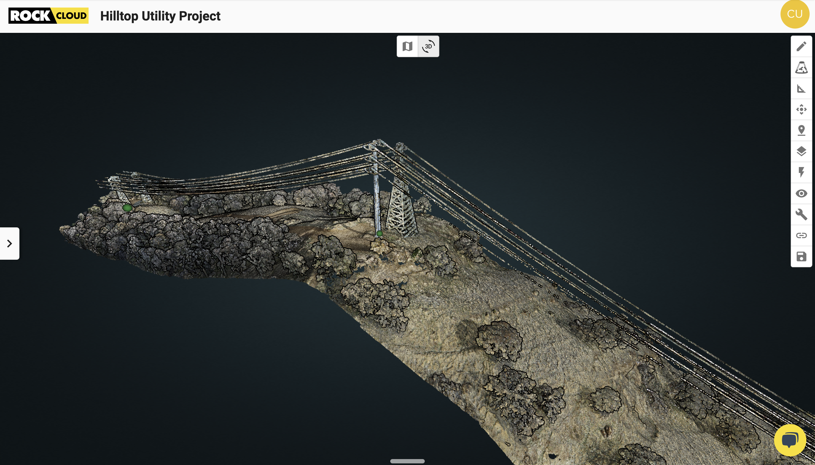Open the volume measurement tool

(801, 67)
